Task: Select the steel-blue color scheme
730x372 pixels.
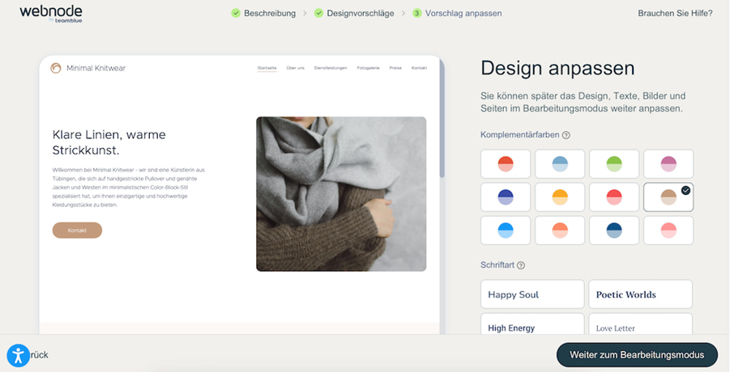Action: (560, 164)
